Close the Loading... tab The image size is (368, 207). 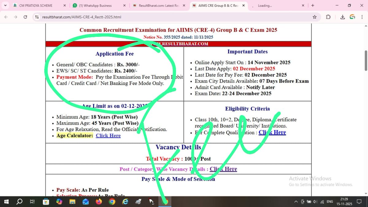click(303, 6)
